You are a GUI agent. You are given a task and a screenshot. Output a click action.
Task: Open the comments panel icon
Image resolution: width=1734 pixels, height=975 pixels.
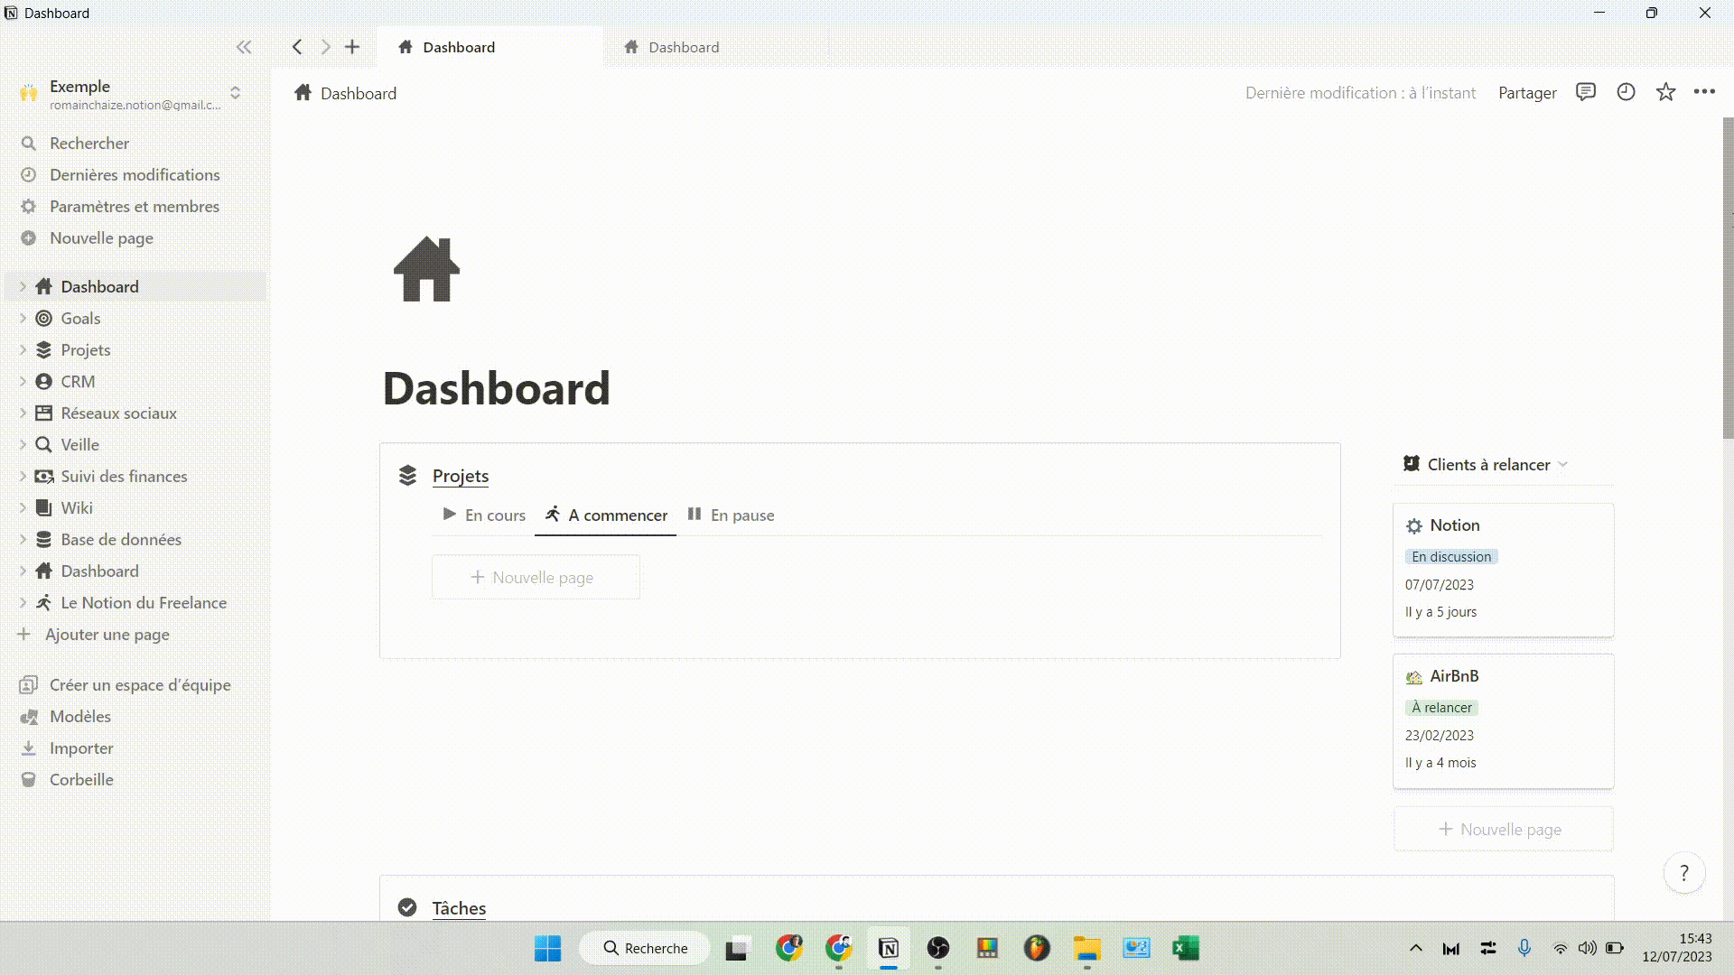(x=1586, y=92)
